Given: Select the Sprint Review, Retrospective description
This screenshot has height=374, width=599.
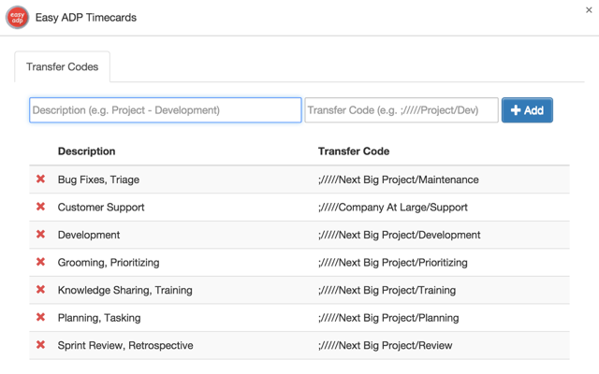Looking at the screenshot, I should [x=125, y=345].
